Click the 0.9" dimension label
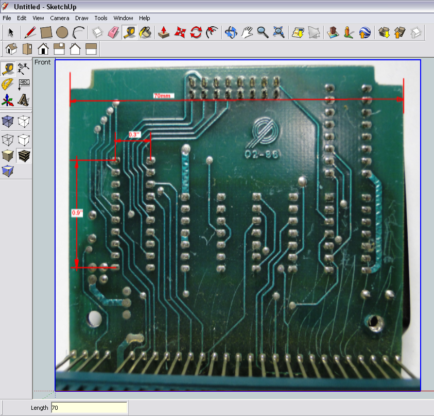The height and width of the screenshot is (416, 434). point(77,213)
